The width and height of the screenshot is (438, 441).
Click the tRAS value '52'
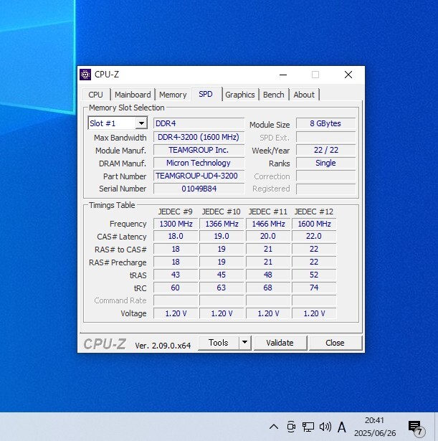click(x=314, y=275)
